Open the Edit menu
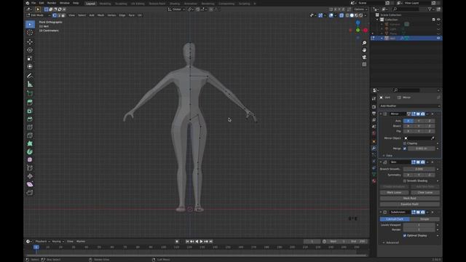 42,3
